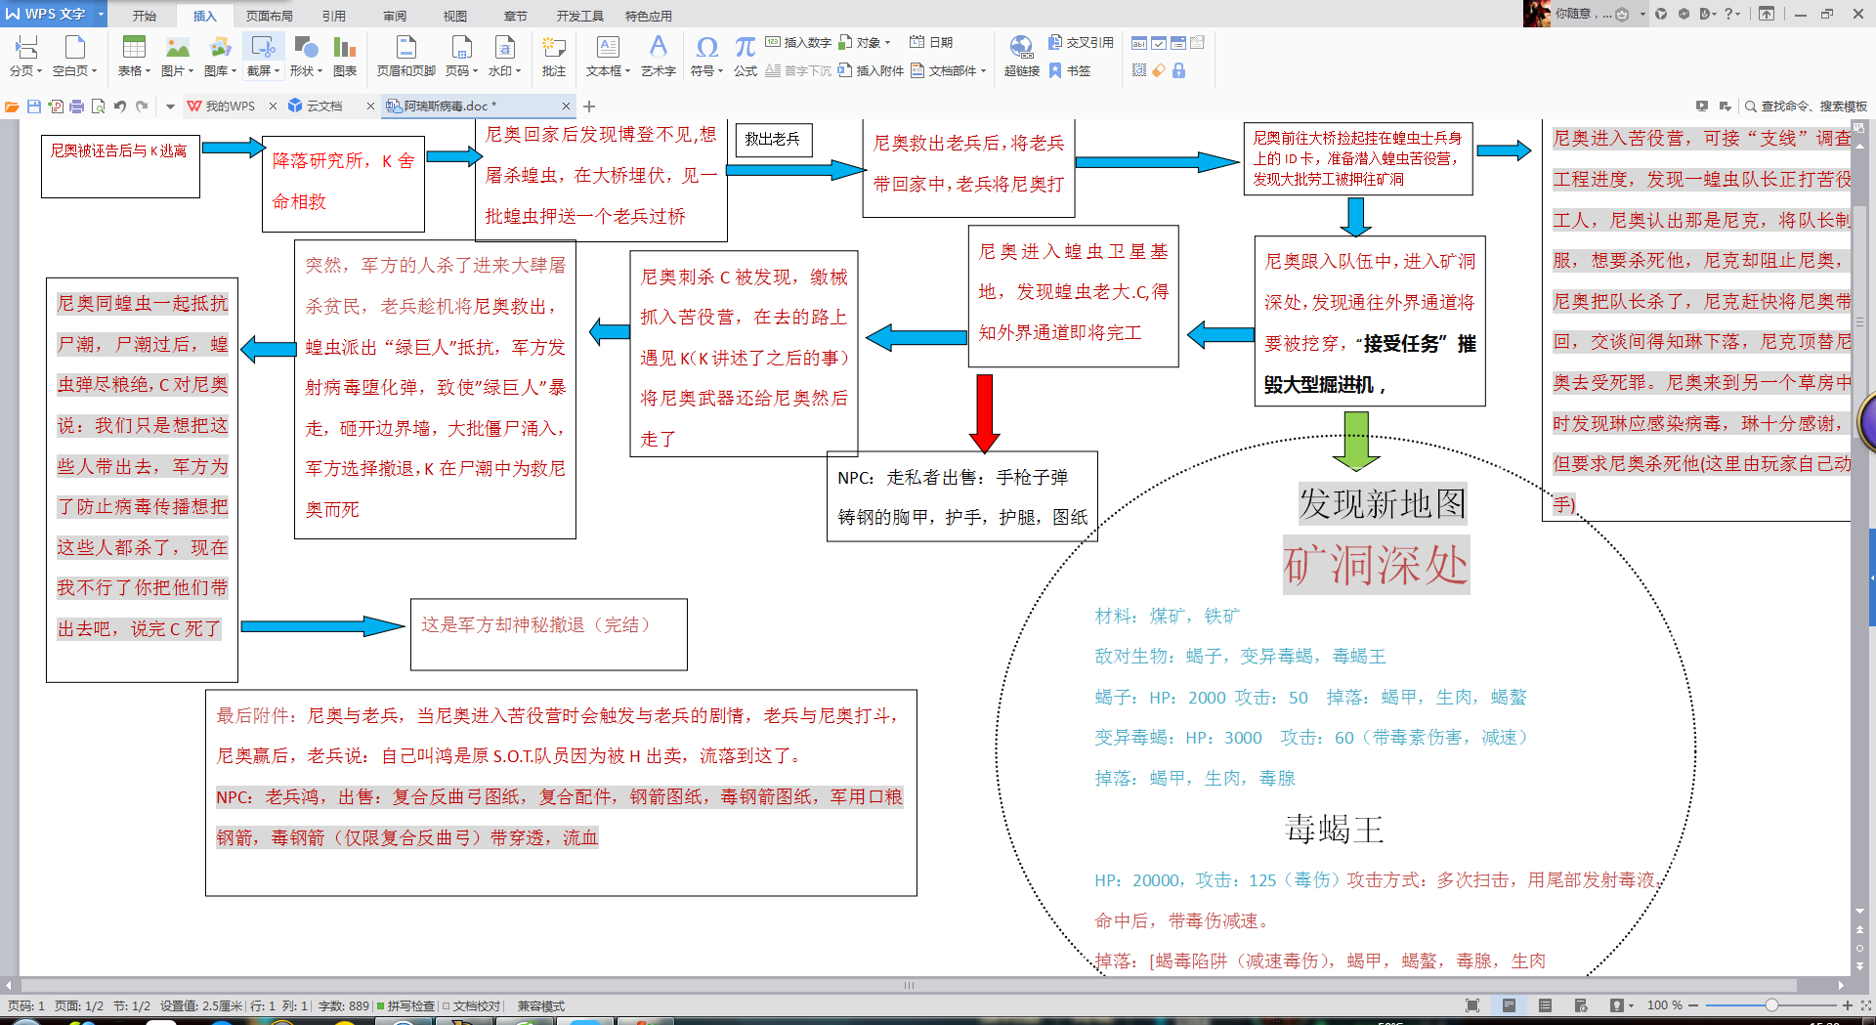This screenshot has height=1025, width=1876.
Task: Expand the 对象 object dropdown
Action: pyautogui.click(x=887, y=43)
